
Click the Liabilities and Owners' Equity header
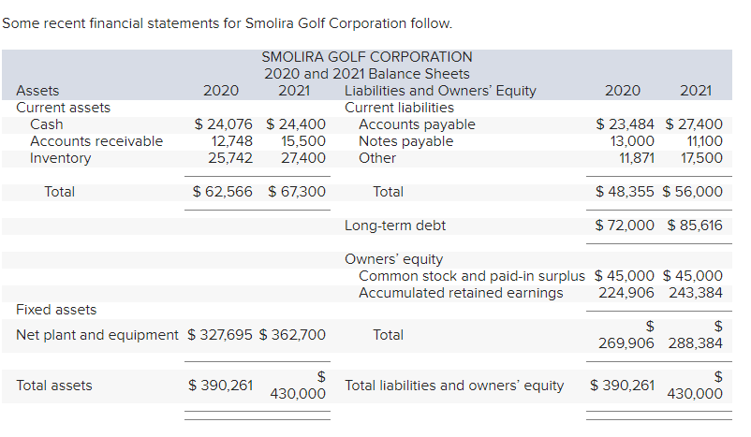point(440,91)
